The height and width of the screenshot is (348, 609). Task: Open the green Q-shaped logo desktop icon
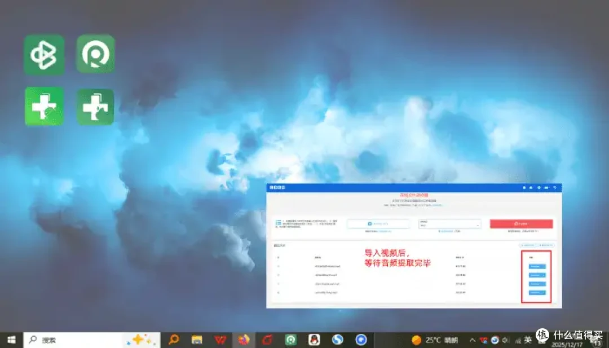point(96,54)
